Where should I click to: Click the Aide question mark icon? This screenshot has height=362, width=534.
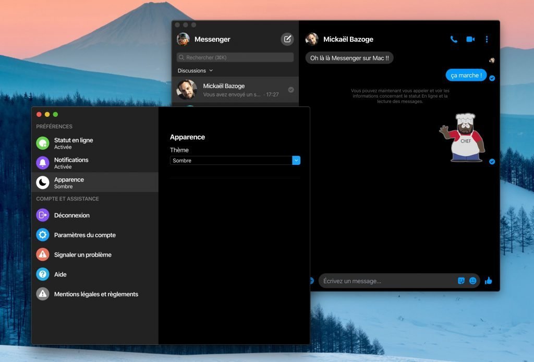tap(42, 274)
